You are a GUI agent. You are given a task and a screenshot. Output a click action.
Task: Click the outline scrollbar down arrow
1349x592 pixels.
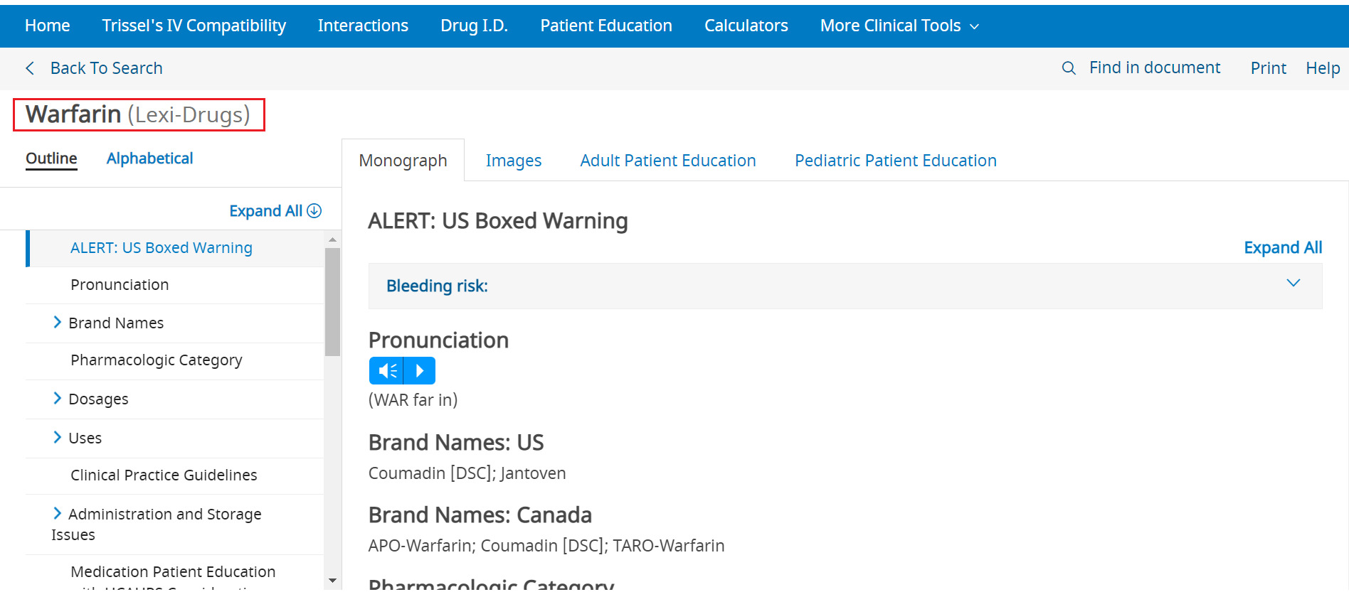tap(332, 581)
